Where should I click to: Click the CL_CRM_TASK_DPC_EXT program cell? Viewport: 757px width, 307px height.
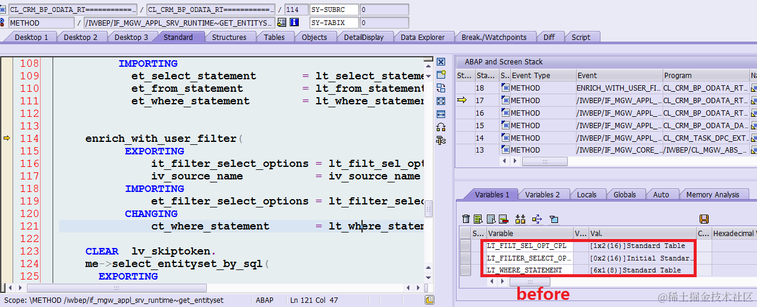(x=706, y=138)
